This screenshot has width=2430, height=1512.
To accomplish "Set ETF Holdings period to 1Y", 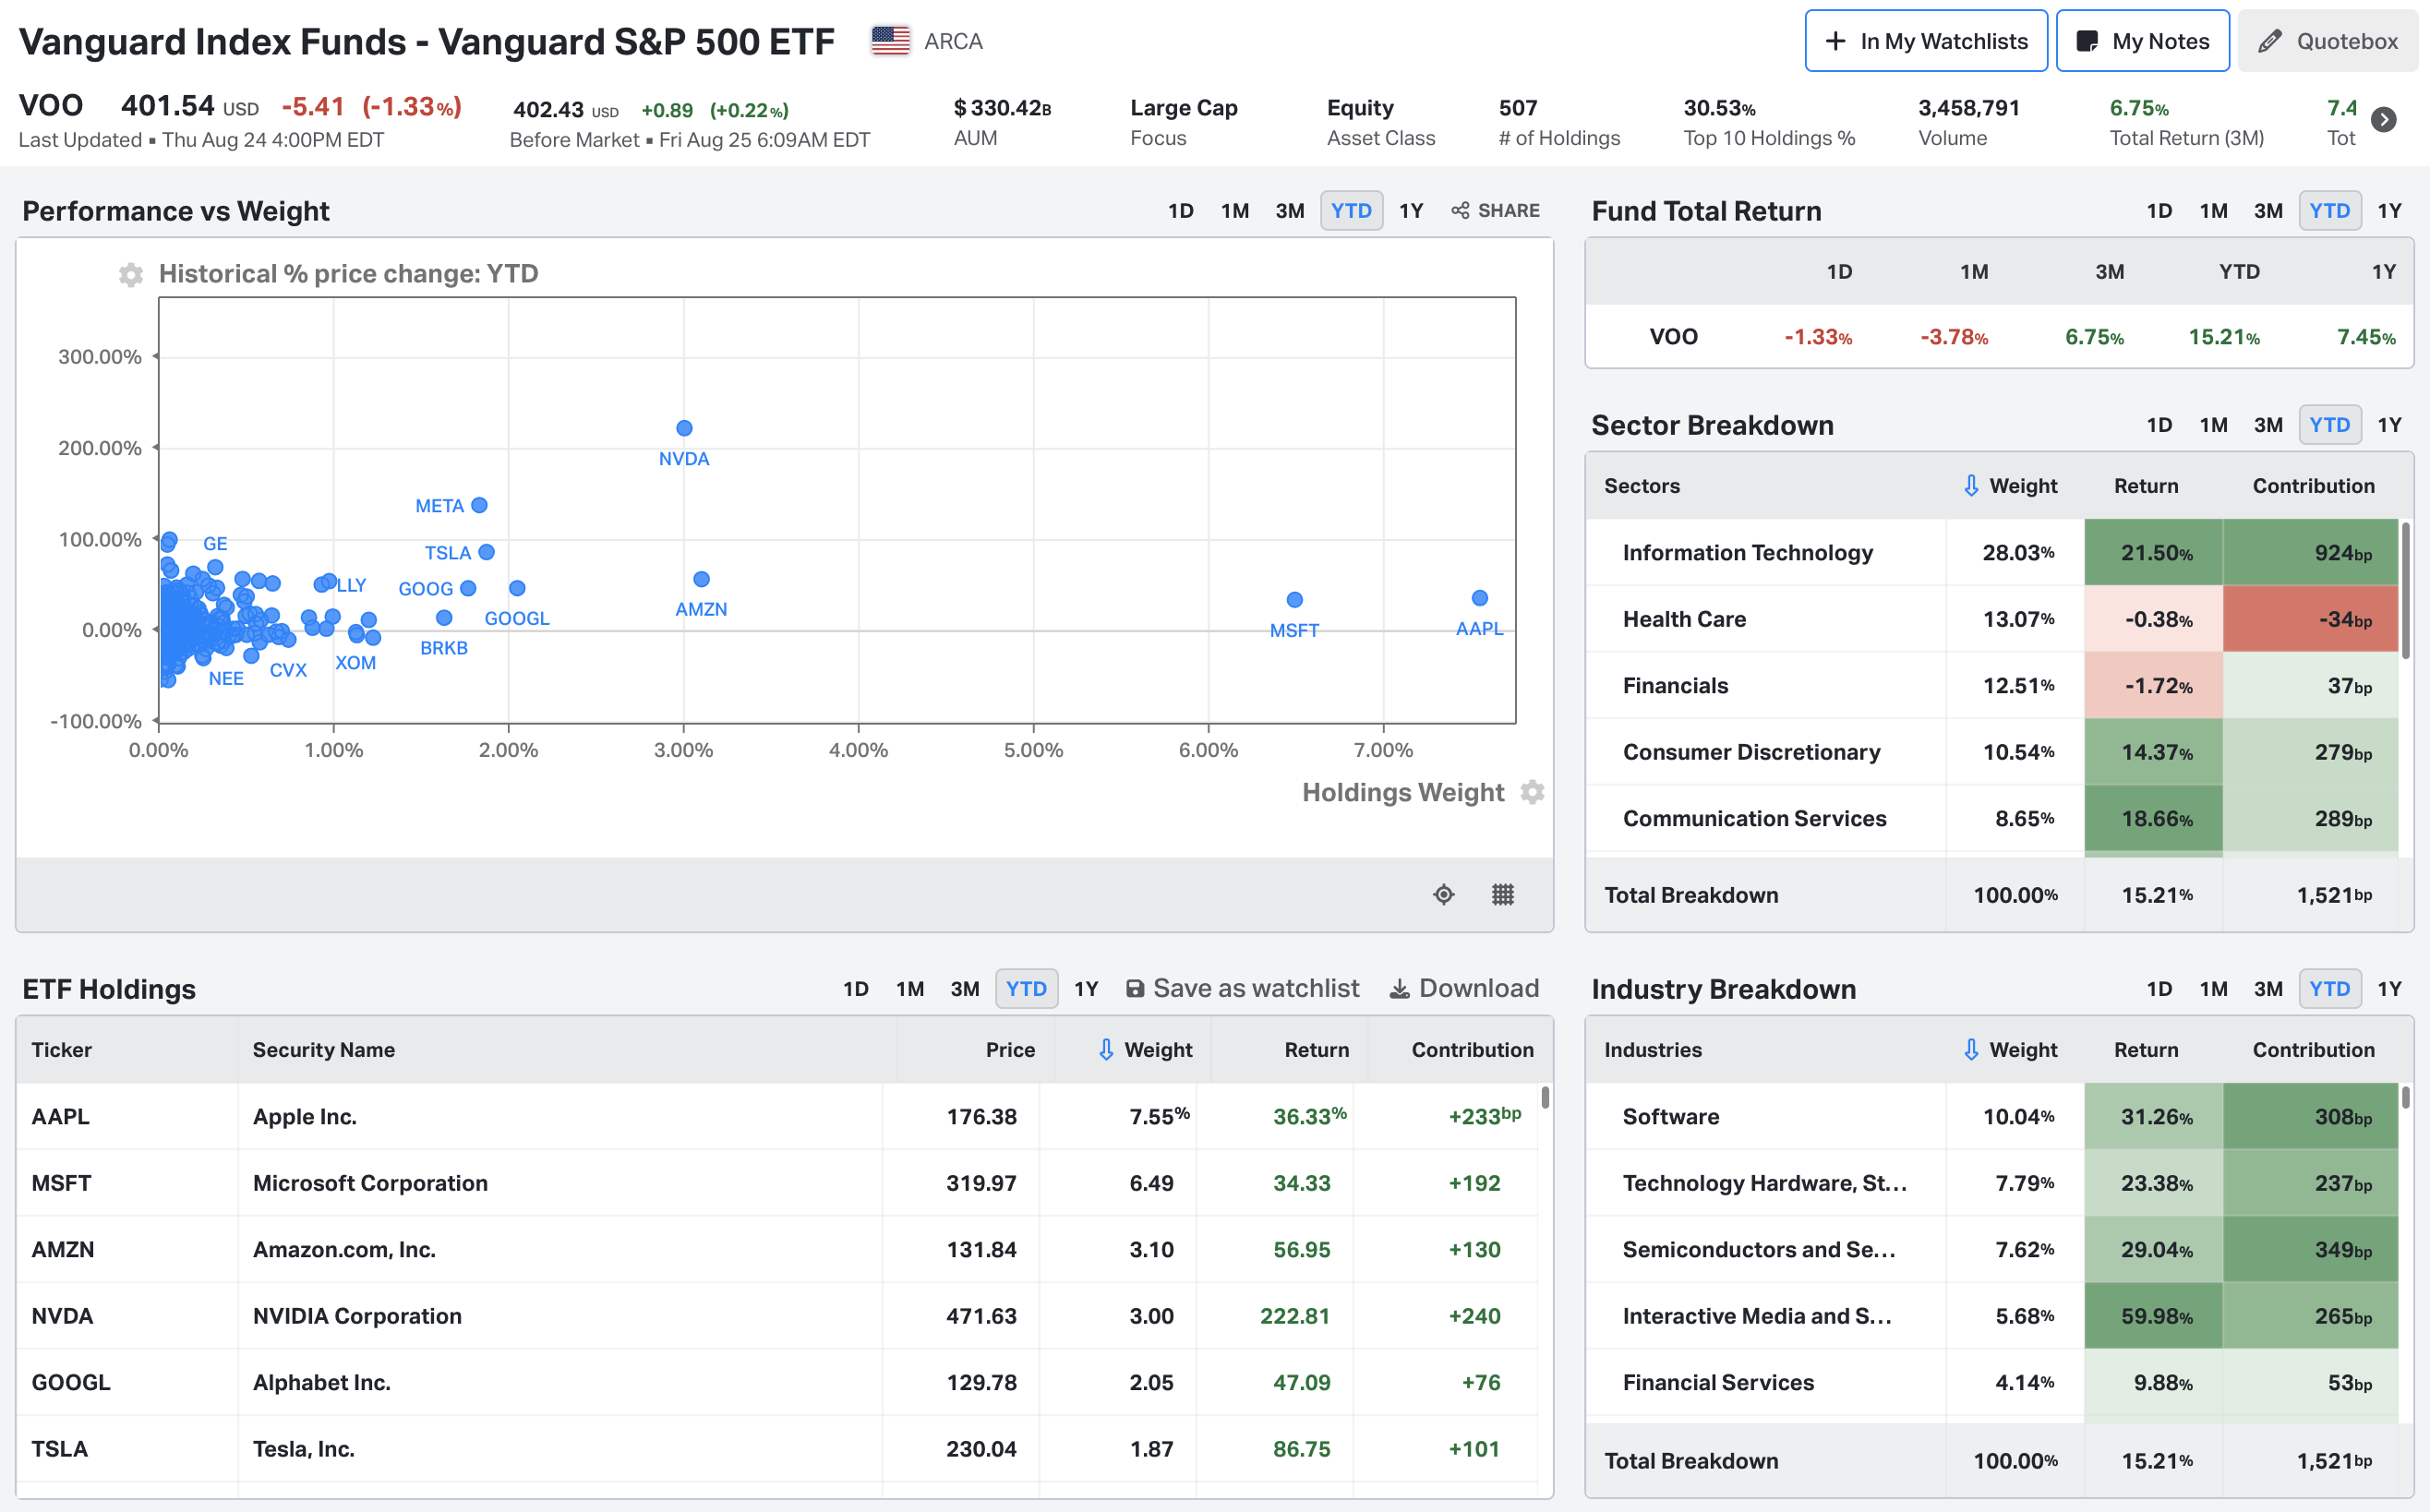I will (1086, 989).
